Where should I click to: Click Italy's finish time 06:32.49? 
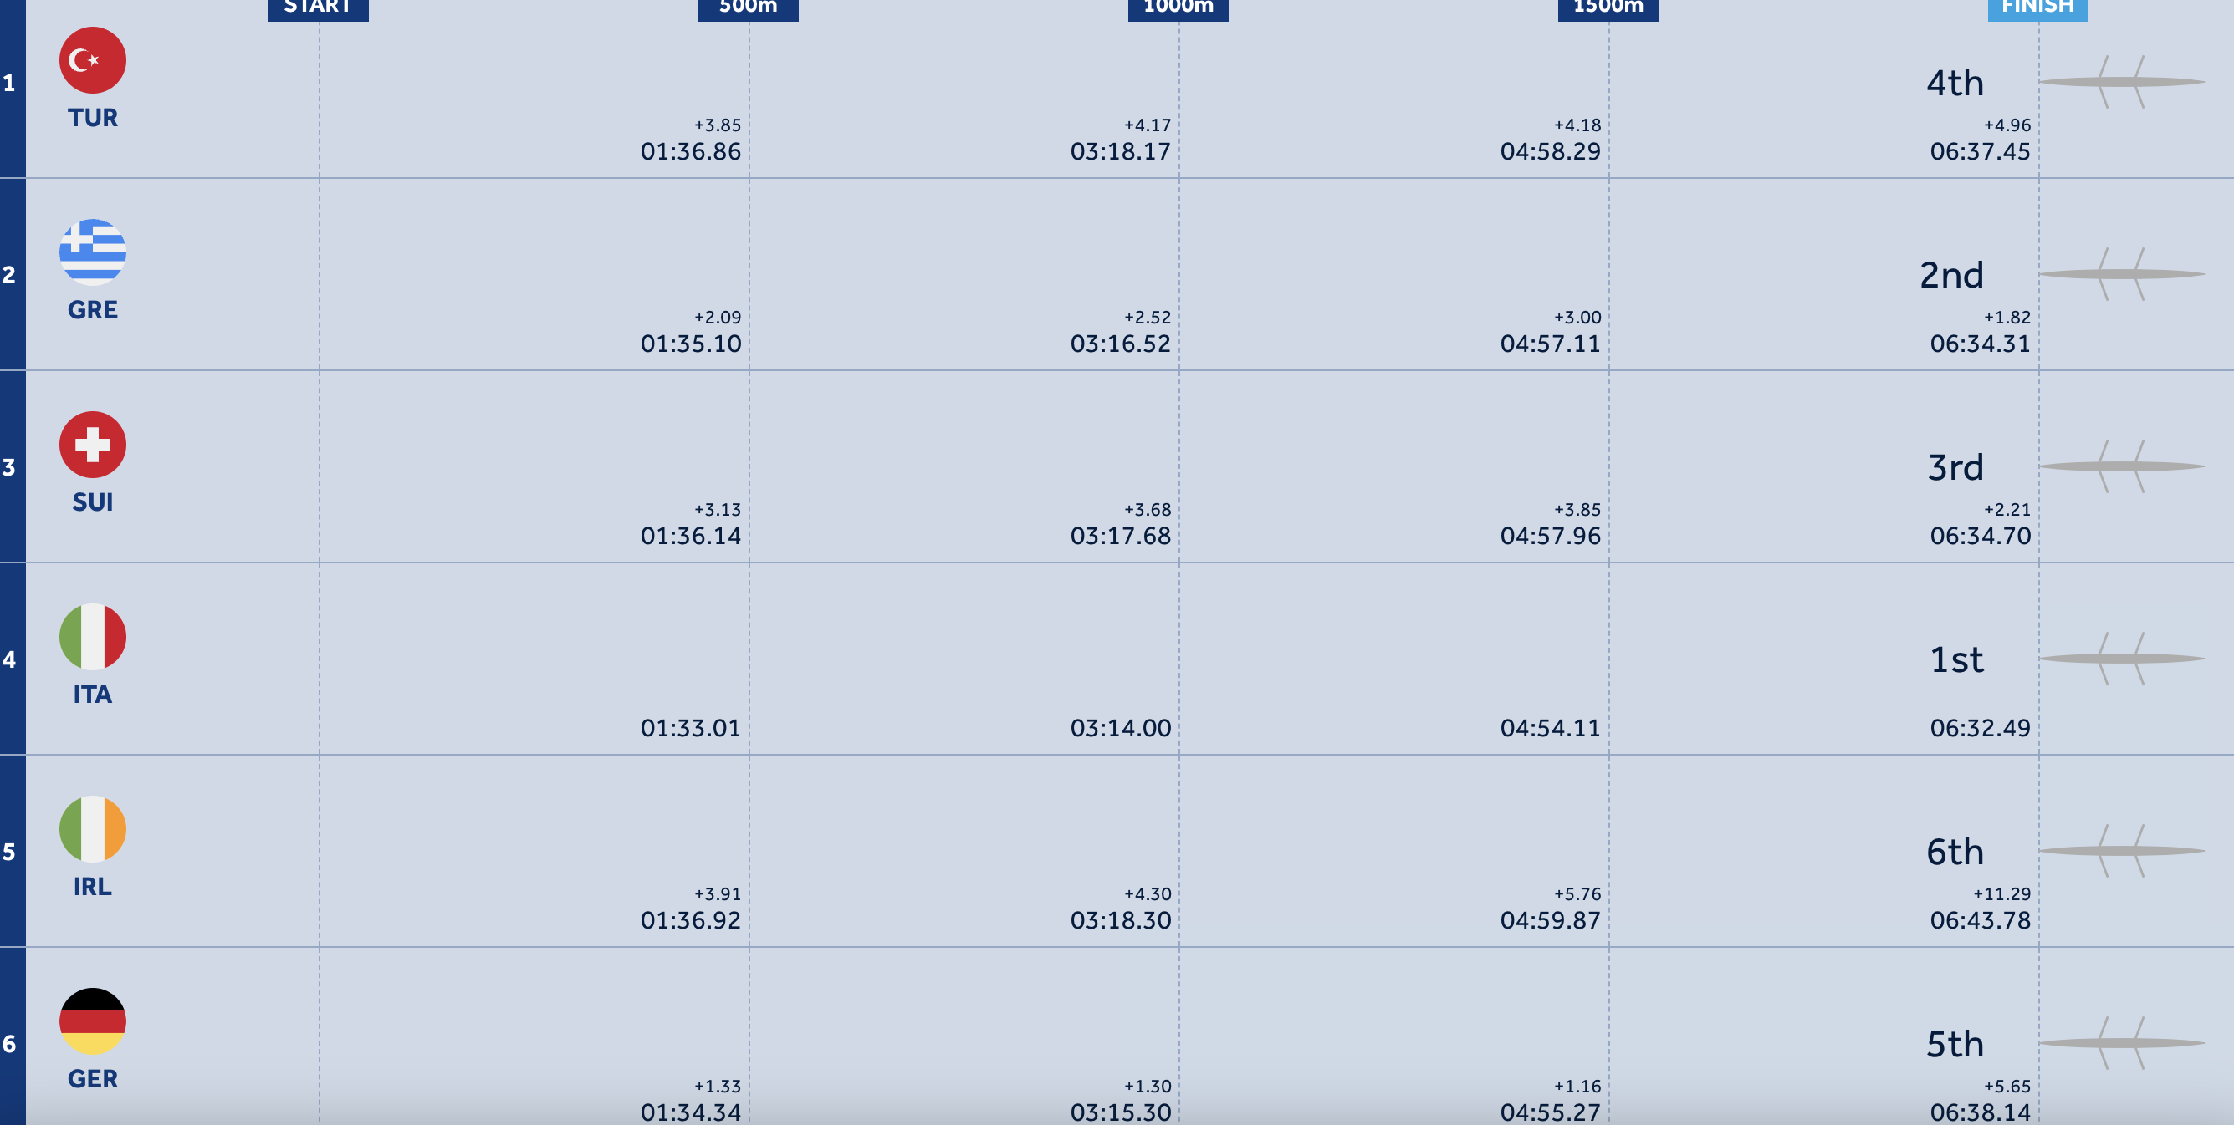tap(1980, 728)
